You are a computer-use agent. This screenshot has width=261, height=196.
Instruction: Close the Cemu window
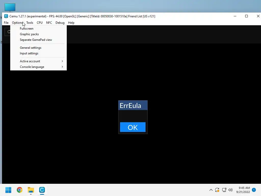258,16
